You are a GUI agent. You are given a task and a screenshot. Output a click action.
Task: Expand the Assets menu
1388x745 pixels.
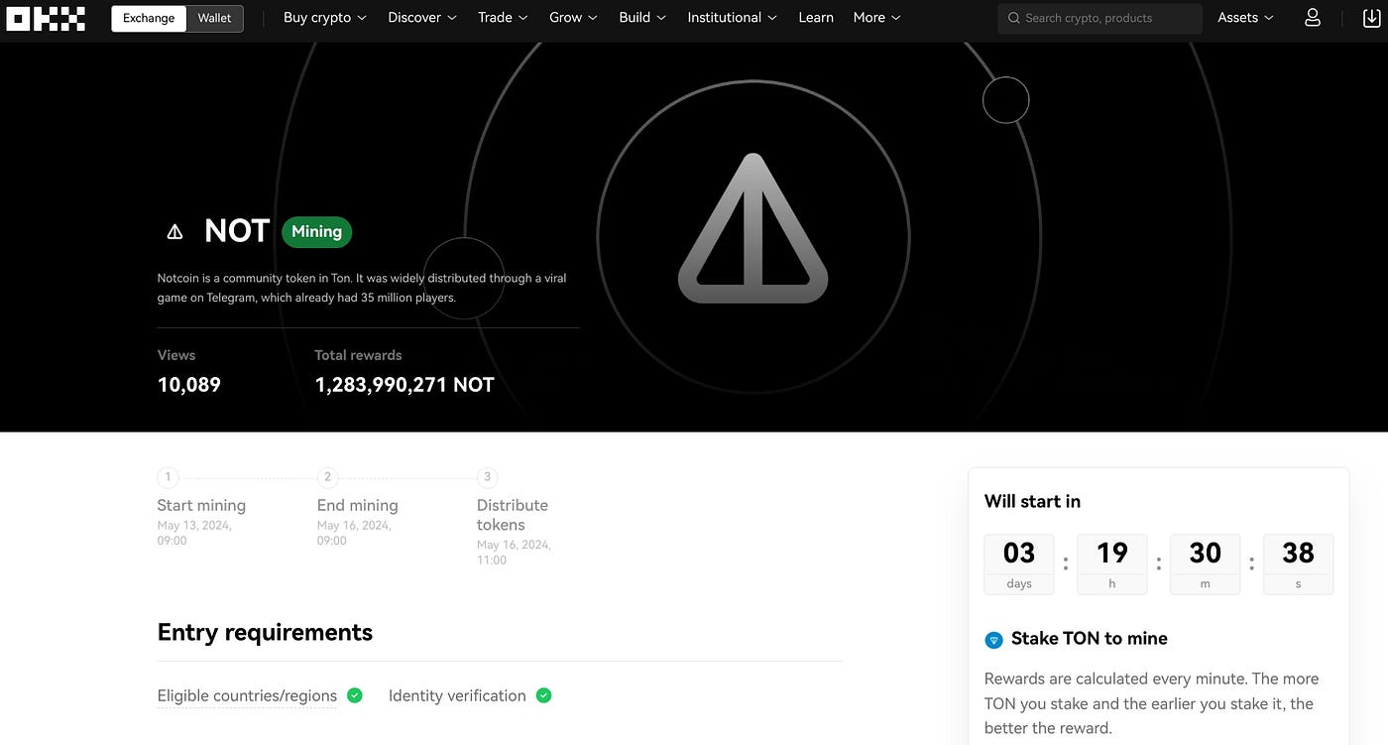(1244, 17)
